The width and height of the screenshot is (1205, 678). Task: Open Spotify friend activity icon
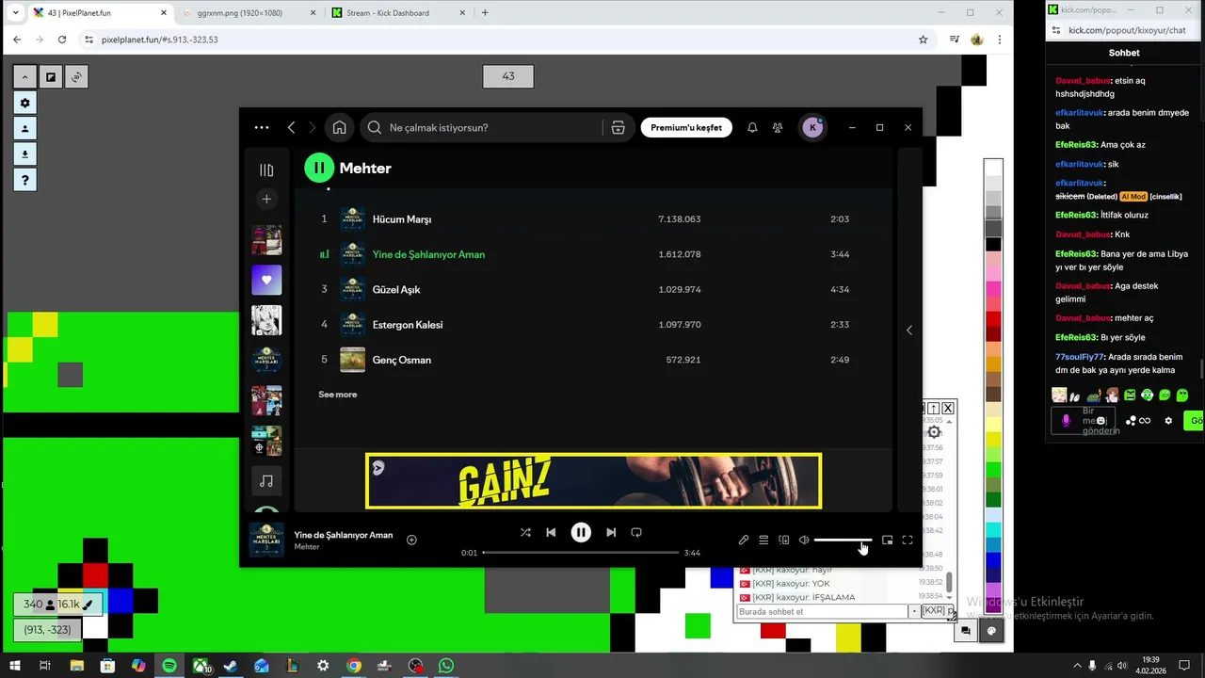coord(778,127)
